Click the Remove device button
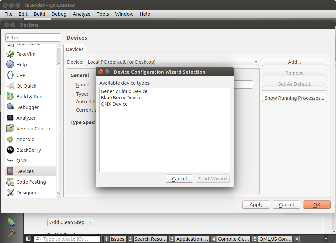The image size is (336, 243). [x=294, y=73]
